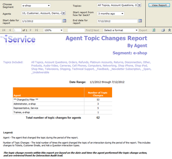Expand the Topics multi-select dropdown
Screen dimensions: 172x159
(139, 5)
